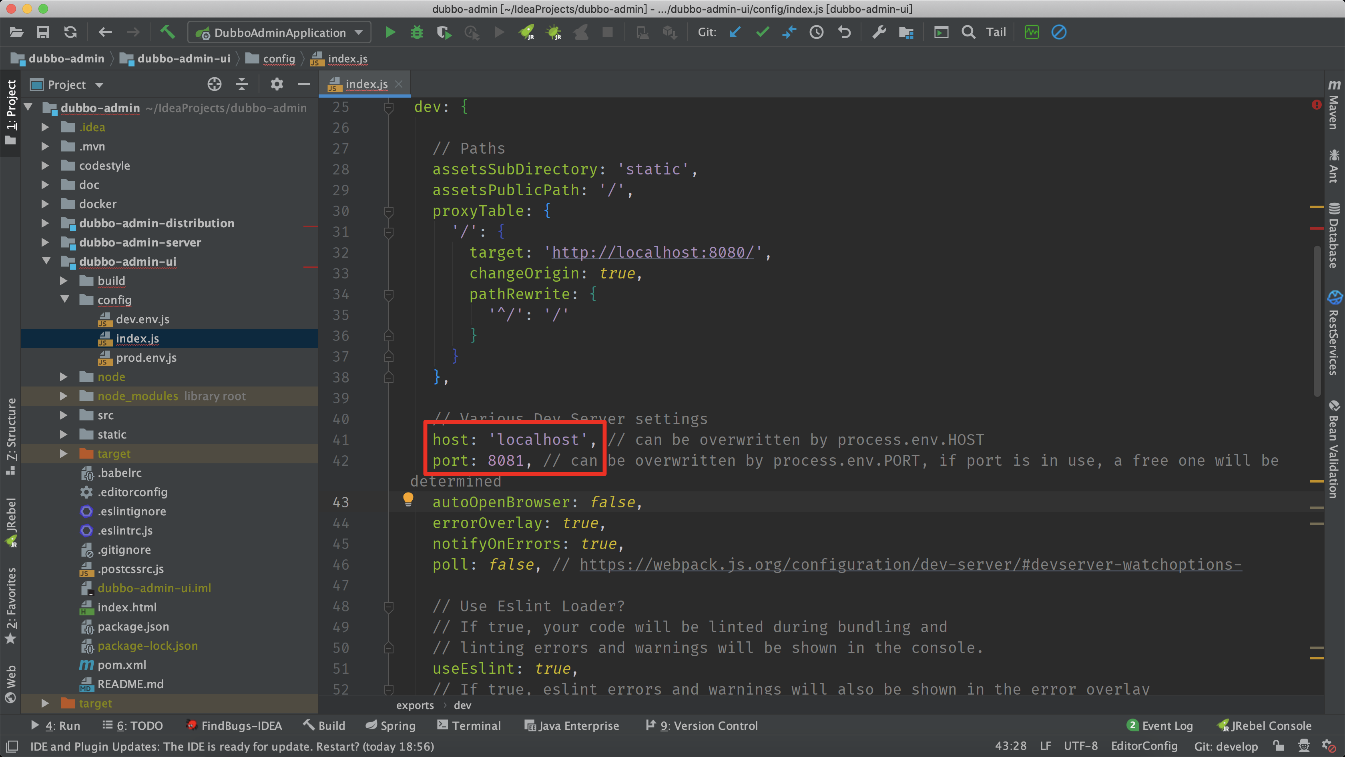The image size is (1345, 757).
Task: Commit changes with the green check mark
Action: coord(762,32)
